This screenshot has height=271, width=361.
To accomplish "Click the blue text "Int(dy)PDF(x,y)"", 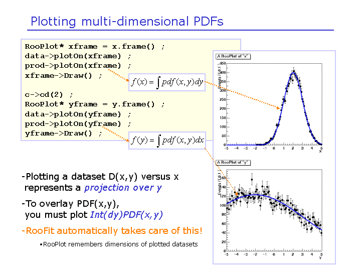I will [126, 215].
